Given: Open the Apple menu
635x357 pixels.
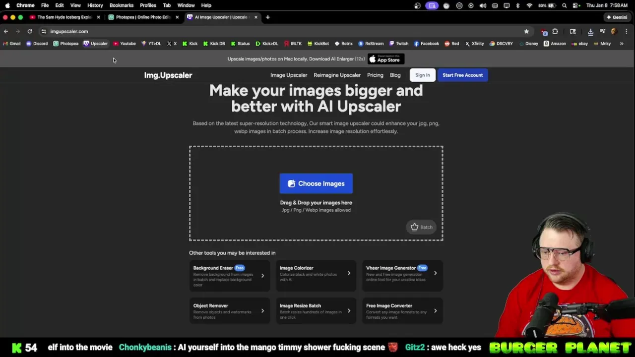Looking at the screenshot, I should coord(7,5).
